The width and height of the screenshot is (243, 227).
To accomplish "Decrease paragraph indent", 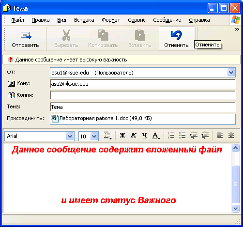I will [x=194, y=135].
